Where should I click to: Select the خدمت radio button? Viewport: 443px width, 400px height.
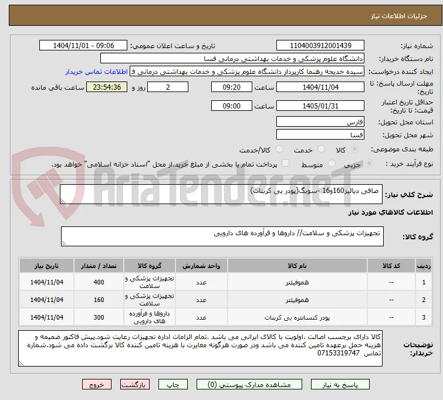click(321, 149)
